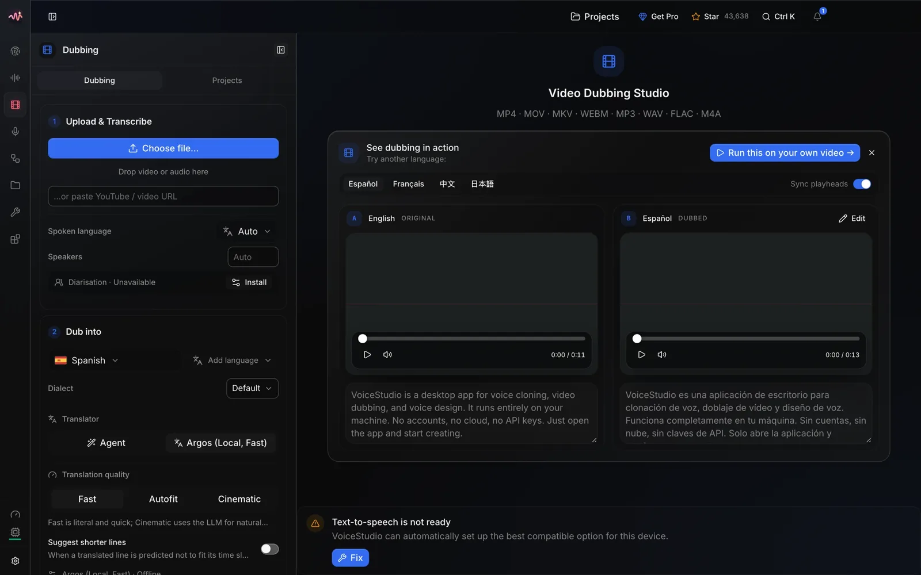
Task: Open the notifications bell
Action: pyautogui.click(x=817, y=17)
